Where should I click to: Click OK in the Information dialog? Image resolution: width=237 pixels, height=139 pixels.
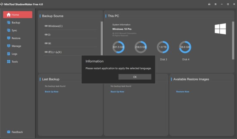[135, 77]
